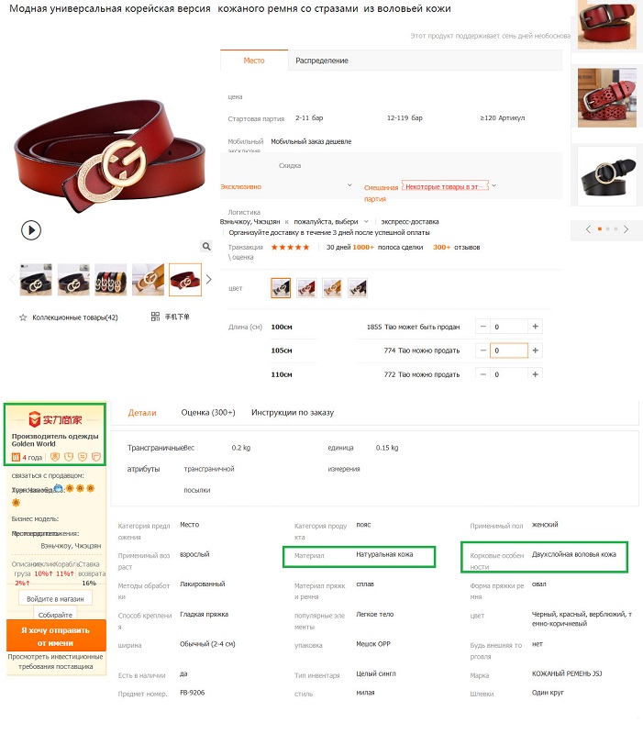Viewport: 643px width, 734px height.
Task: Expand the Эксклюзивно discount dropdown
Action: click(x=349, y=185)
